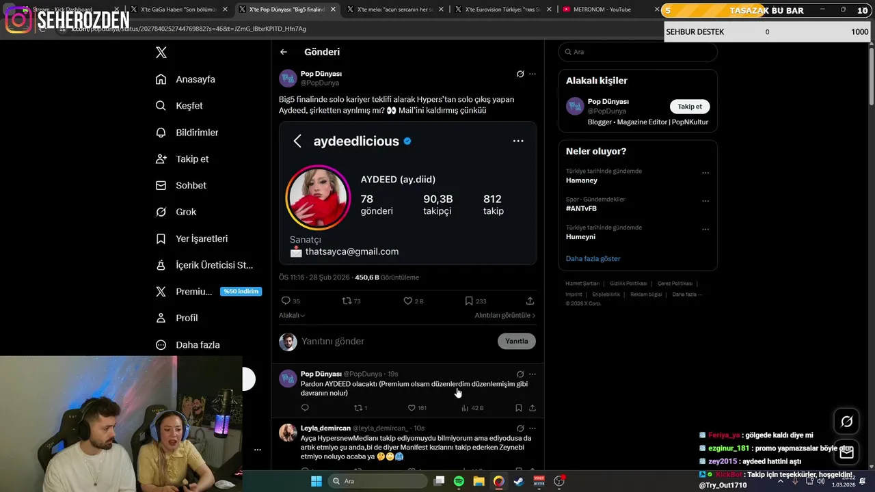This screenshot has height=492, width=875.
Task: Open Sohbet messages
Action: [x=180, y=185]
